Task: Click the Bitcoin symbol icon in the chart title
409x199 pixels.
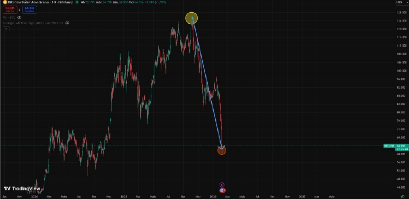Action: click(4, 2)
